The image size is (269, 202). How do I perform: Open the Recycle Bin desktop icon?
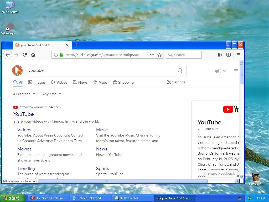click(x=256, y=179)
